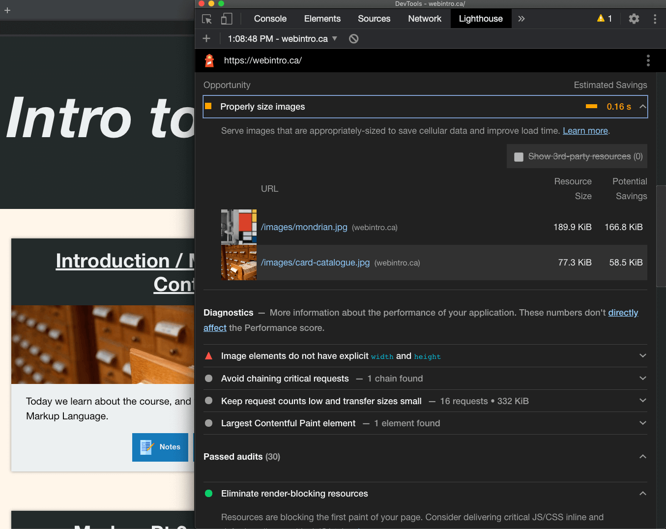Screen dimensions: 666x529
Task: Click the Learn more link
Action: point(585,131)
